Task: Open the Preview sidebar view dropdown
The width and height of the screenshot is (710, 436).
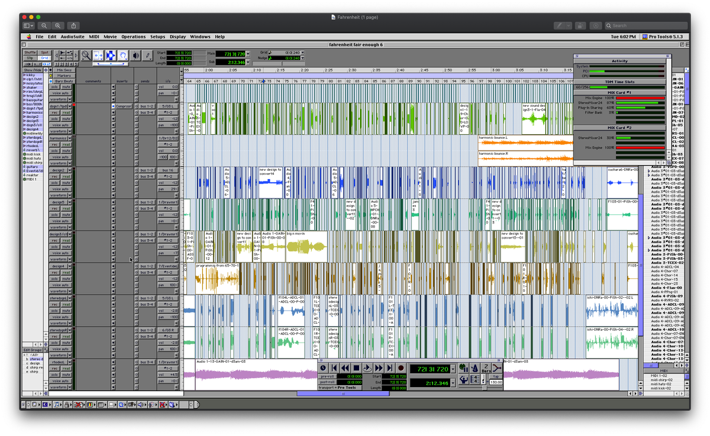Action: click(29, 25)
